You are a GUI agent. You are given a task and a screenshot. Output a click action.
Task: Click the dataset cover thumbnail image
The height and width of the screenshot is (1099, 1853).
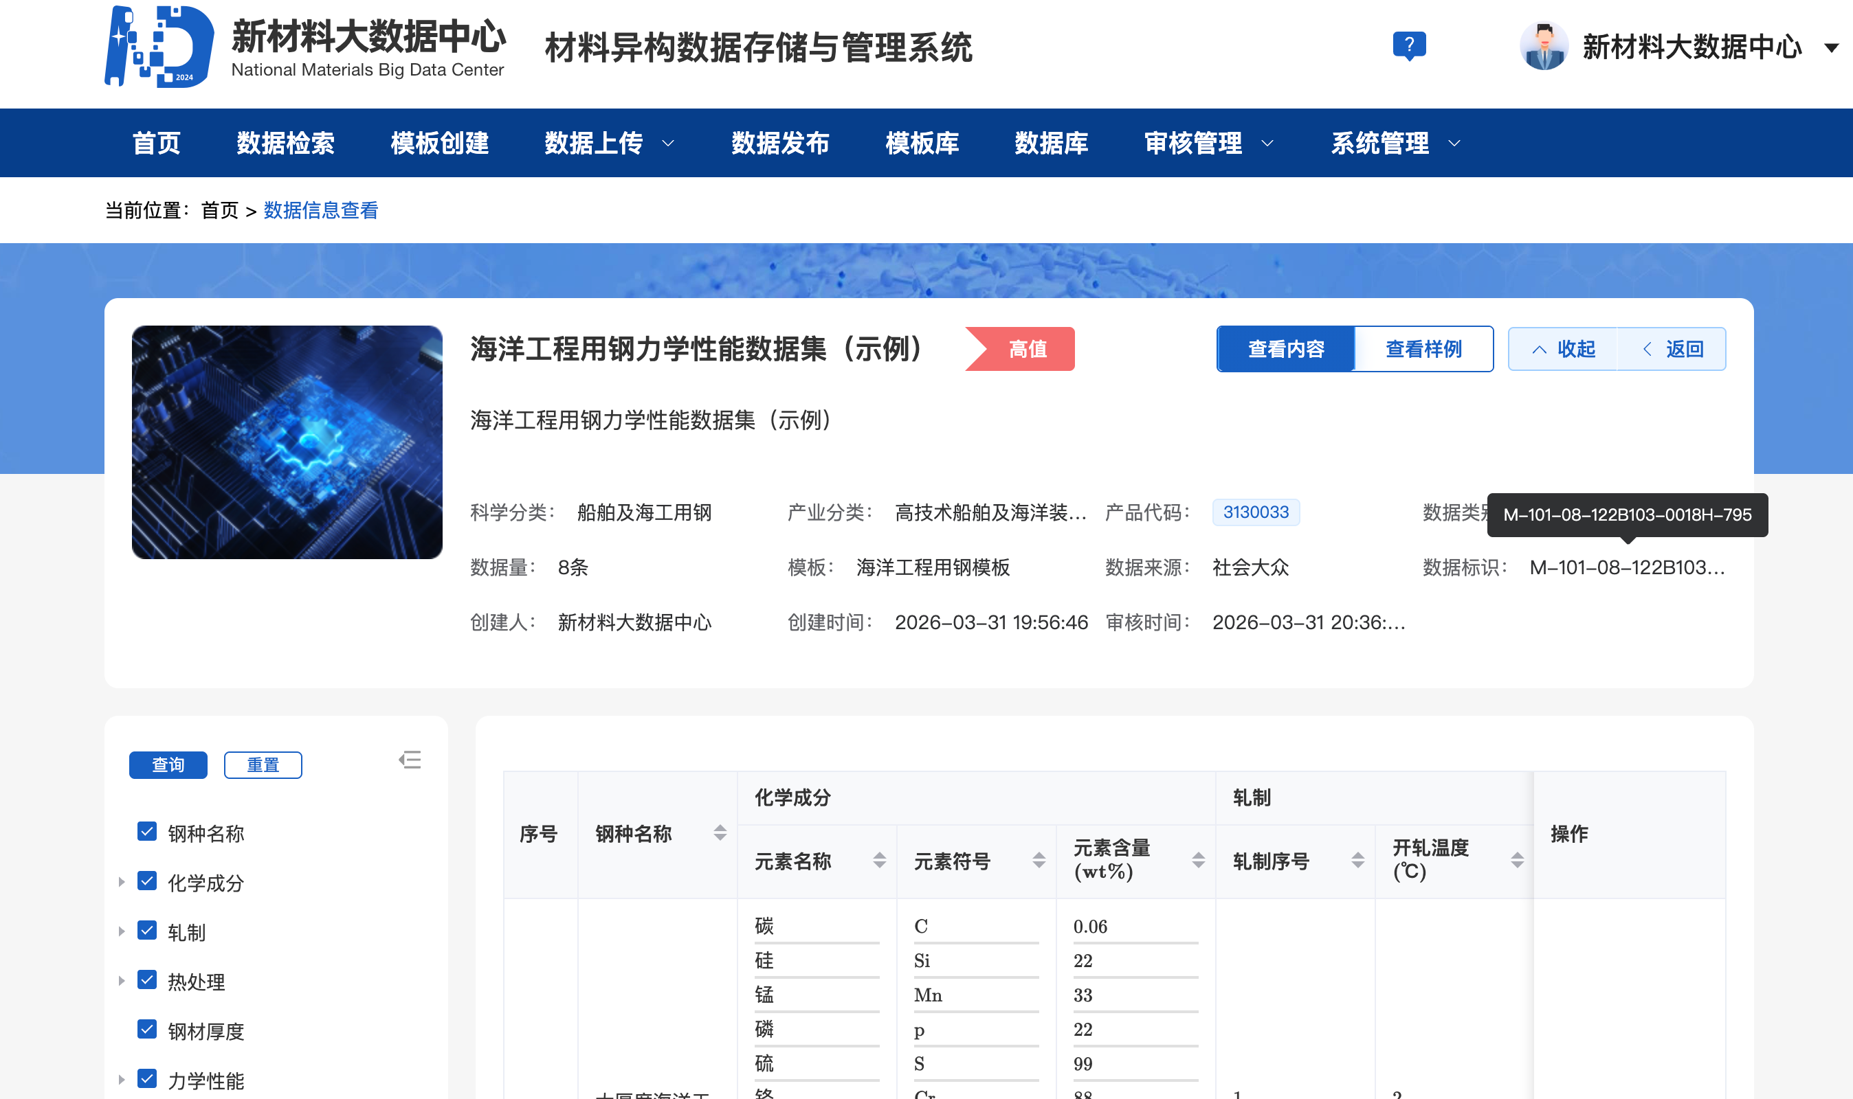click(287, 442)
